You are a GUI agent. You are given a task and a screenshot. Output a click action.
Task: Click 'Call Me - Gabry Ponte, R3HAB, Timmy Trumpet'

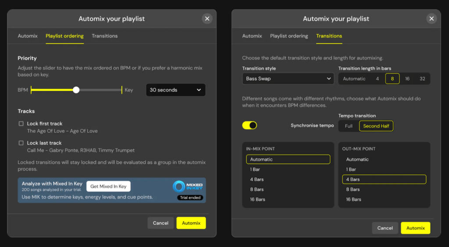(x=81, y=150)
